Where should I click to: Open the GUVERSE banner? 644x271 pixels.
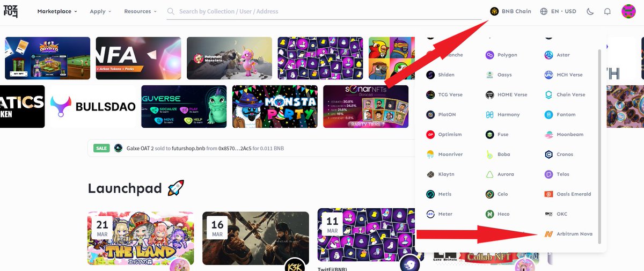184,106
